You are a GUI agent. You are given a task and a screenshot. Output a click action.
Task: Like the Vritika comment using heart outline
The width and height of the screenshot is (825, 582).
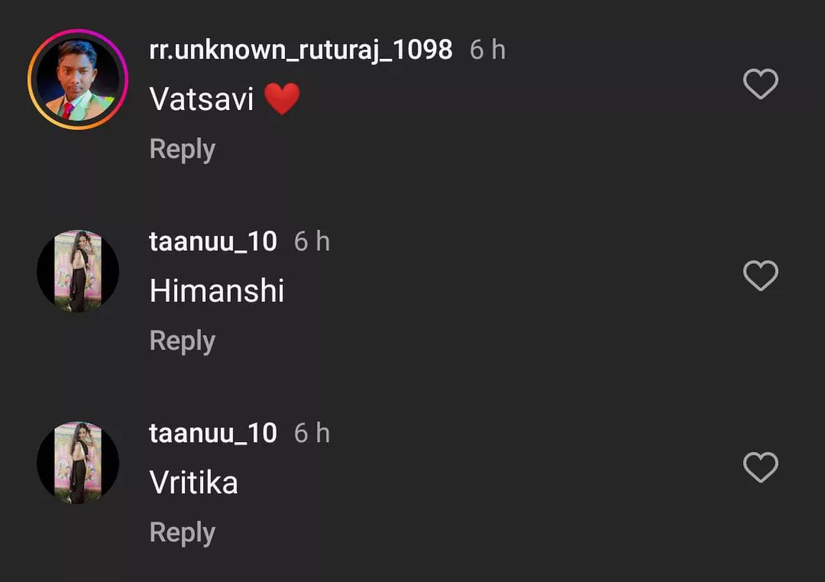760,467
